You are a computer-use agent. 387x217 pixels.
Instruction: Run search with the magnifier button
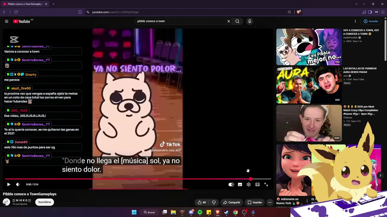click(237, 21)
